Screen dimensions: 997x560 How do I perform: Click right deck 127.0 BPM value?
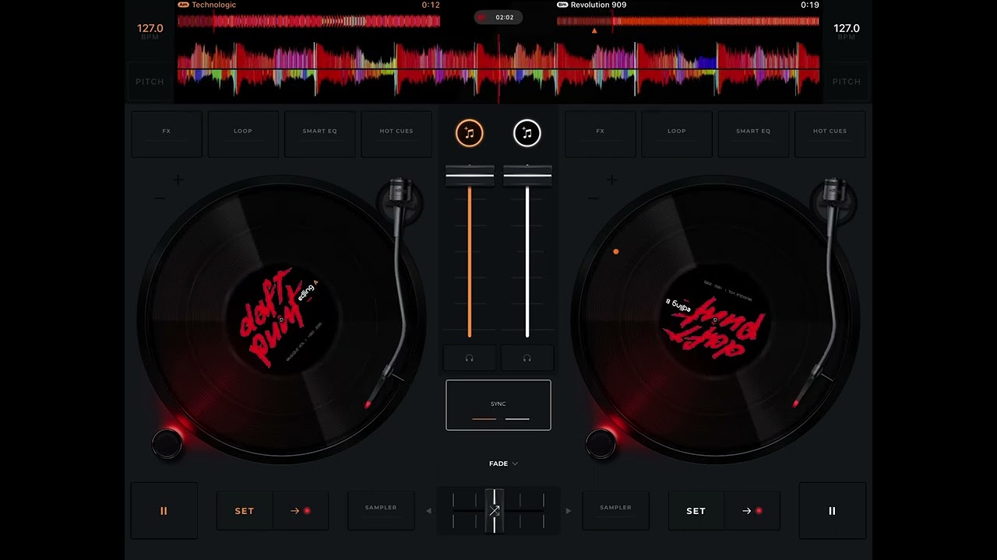pyautogui.click(x=847, y=29)
